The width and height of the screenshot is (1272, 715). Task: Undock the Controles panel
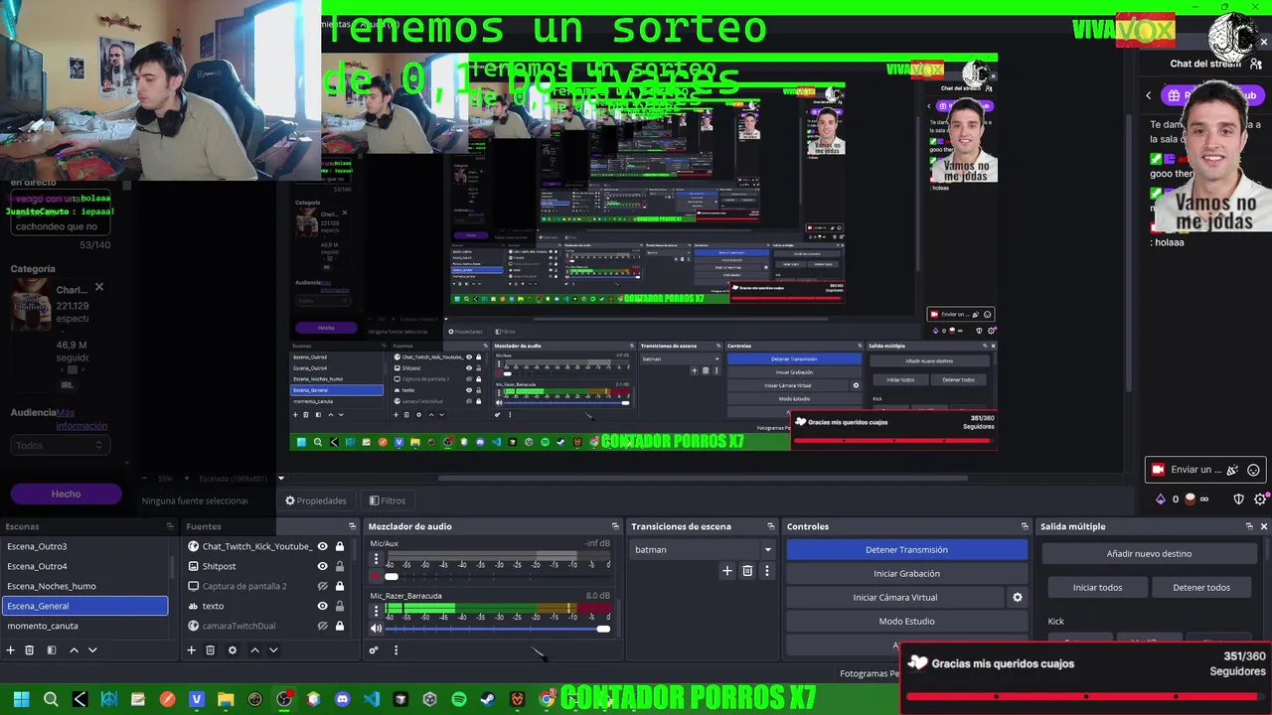pos(1025,526)
